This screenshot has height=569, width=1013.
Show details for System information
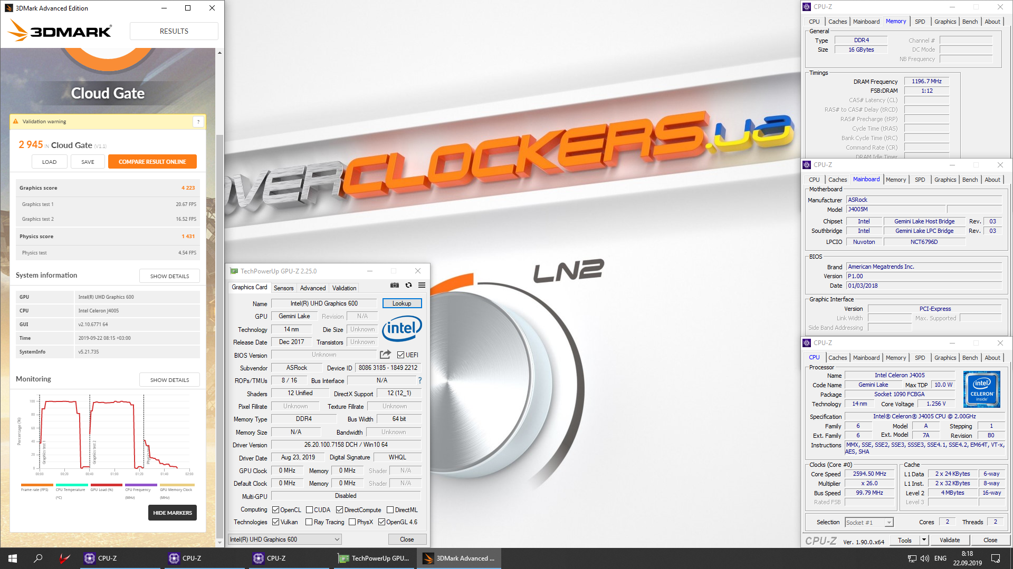169,276
